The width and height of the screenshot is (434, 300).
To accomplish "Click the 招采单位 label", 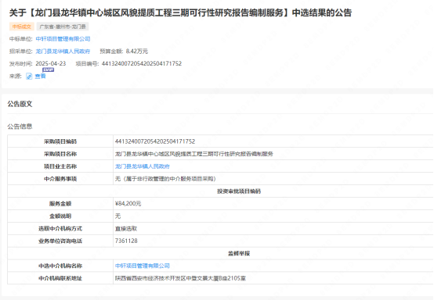I will 21,52.
